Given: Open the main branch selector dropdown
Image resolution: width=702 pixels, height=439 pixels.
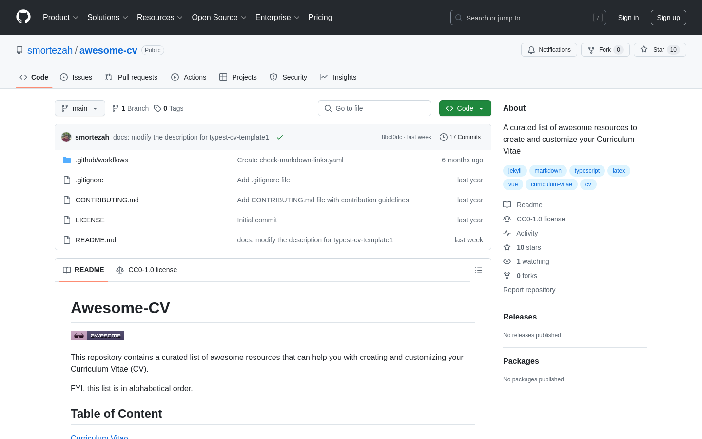Looking at the screenshot, I should point(80,108).
